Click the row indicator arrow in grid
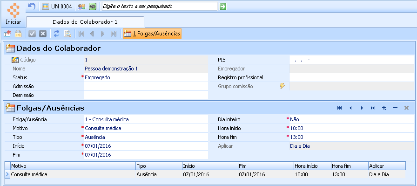Viewport: 417px width, 186px height. click(x=7, y=174)
